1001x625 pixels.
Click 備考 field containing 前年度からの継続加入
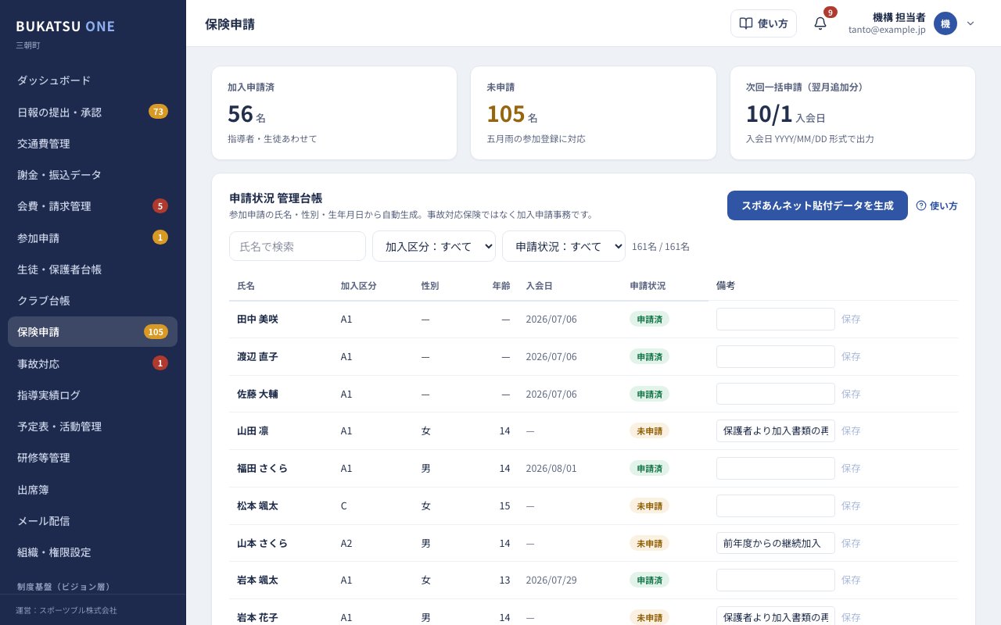(x=776, y=543)
